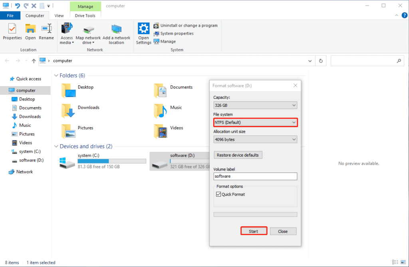
Task: Open Map network drive option
Action: [x=88, y=35]
